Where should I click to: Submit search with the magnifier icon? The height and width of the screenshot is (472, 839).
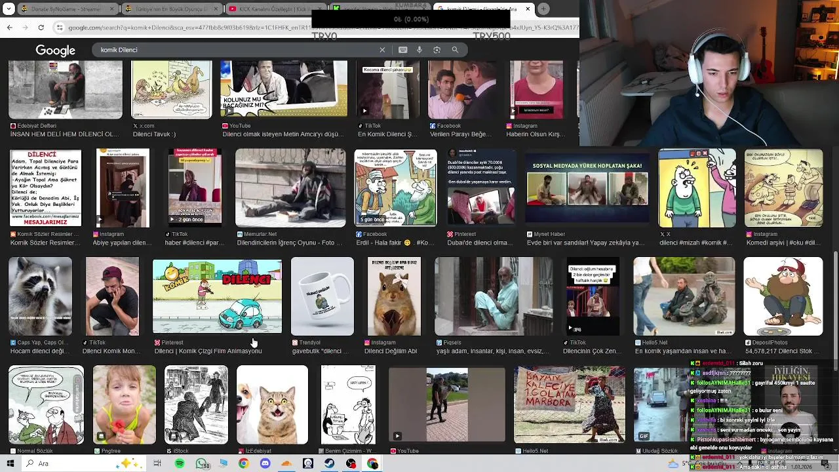click(x=455, y=50)
